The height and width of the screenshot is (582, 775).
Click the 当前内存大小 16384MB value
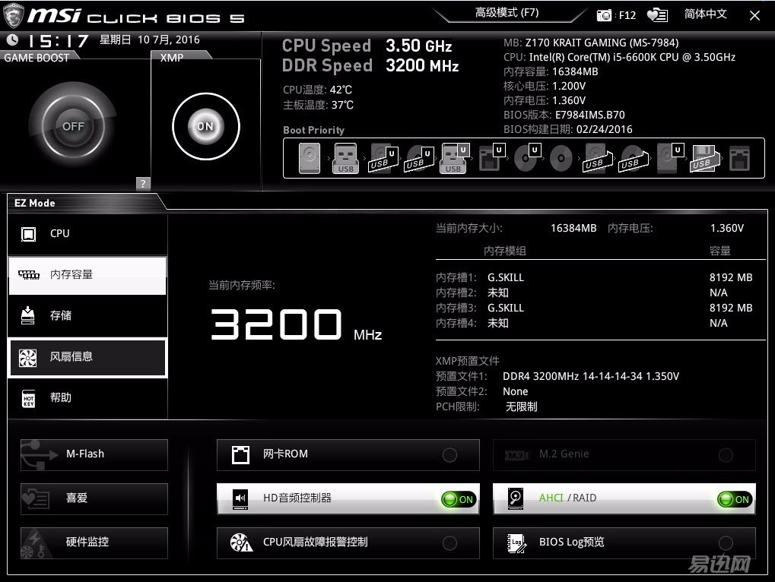(x=573, y=228)
